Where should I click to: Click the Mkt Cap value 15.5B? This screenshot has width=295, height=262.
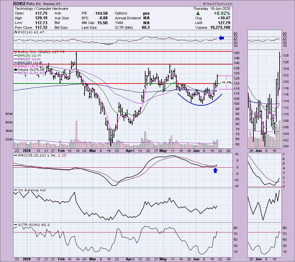pos(103,23)
